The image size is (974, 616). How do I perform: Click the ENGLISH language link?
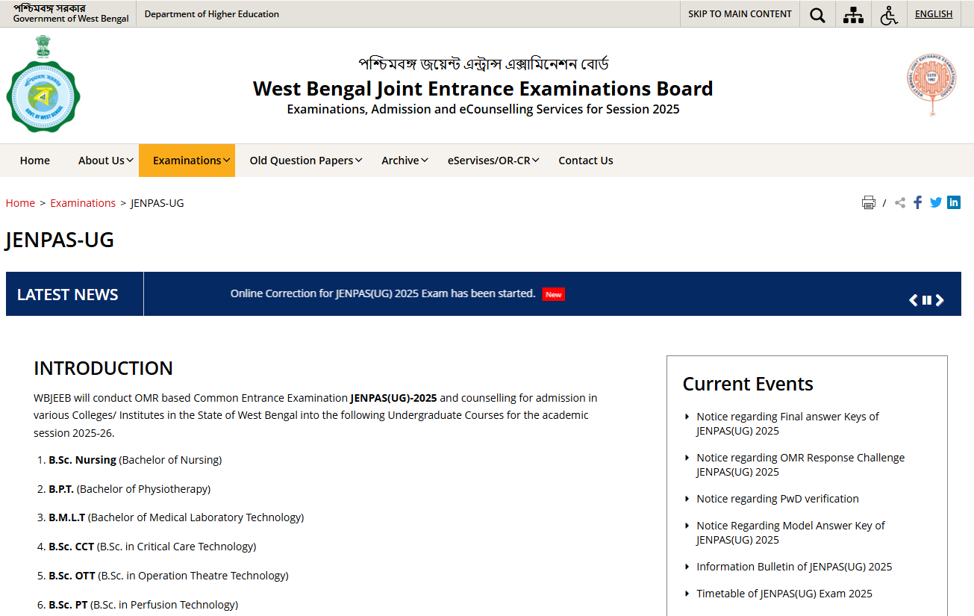933,13
